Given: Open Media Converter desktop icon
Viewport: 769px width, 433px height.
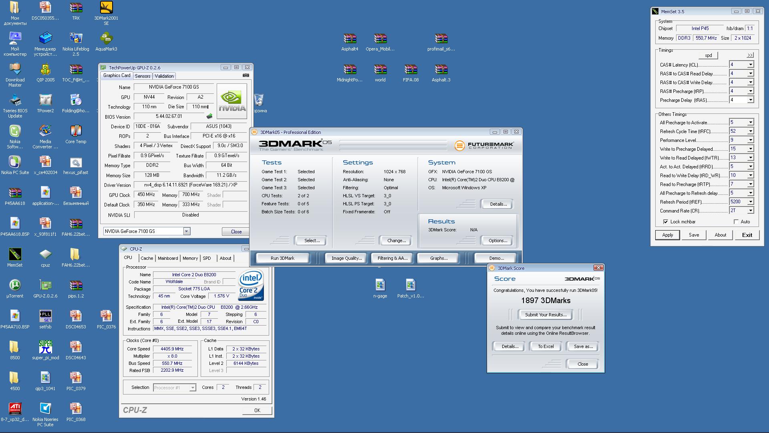Looking at the screenshot, I should point(45,137).
